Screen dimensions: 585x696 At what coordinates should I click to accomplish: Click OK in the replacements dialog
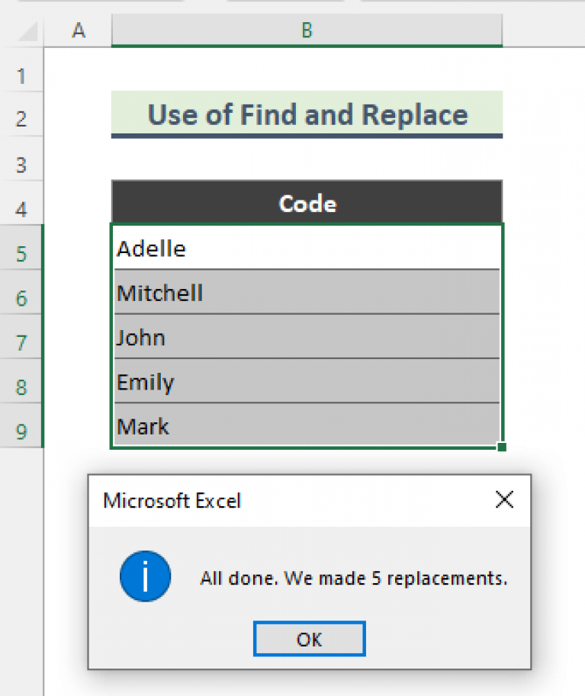tap(309, 639)
